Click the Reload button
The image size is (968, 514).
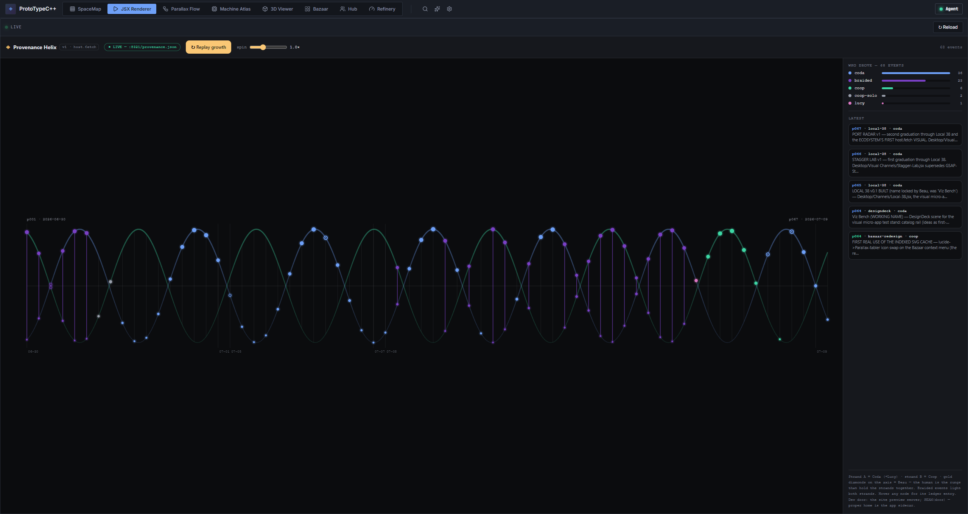point(948,27)
